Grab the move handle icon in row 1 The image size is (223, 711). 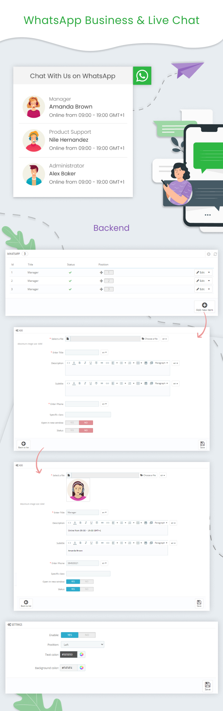(101, 272)
